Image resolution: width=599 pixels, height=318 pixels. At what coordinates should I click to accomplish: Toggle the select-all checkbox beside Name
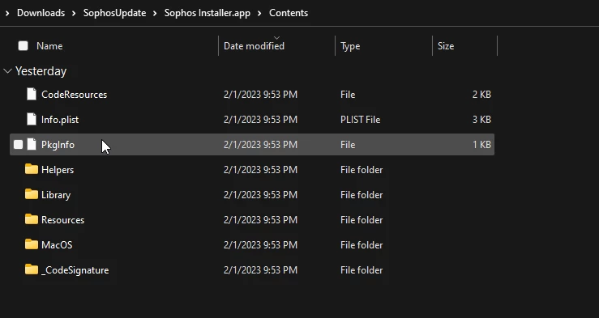point(23,46)
